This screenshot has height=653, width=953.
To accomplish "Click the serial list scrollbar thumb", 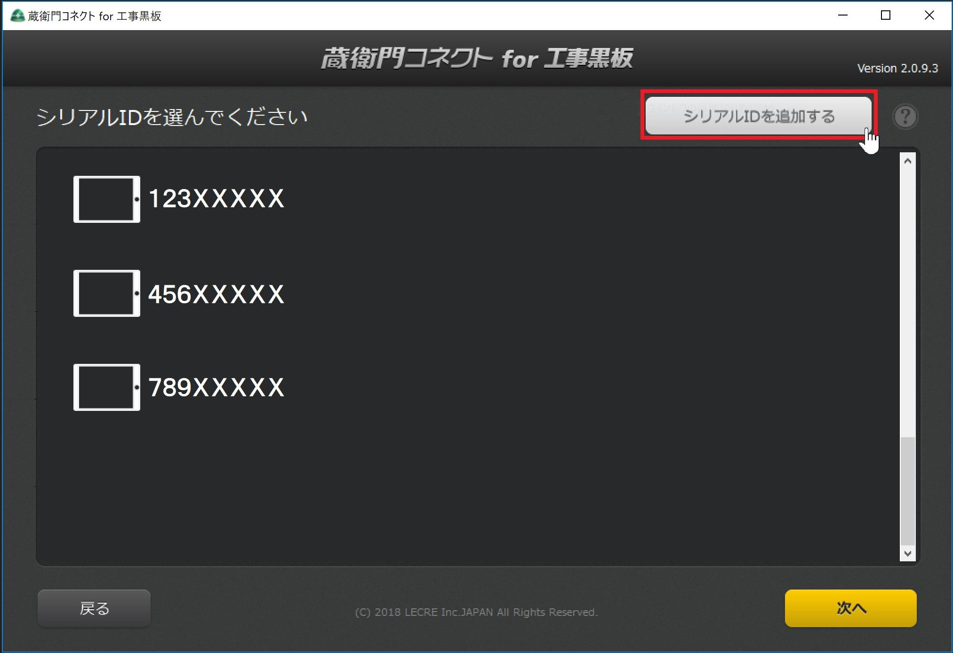I will [x=908, y=491].
